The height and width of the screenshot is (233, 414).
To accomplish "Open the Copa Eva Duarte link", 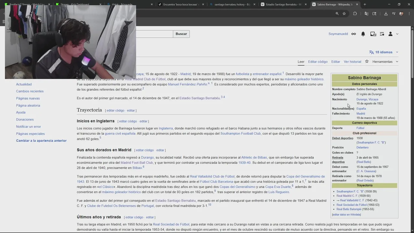I will (278, 187).
